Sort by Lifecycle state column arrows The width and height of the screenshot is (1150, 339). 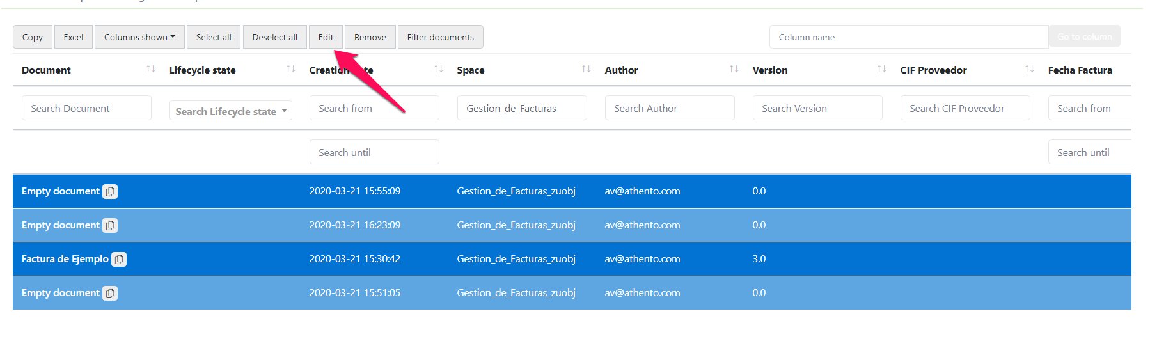pyautogui.click(x=291, y=69)
